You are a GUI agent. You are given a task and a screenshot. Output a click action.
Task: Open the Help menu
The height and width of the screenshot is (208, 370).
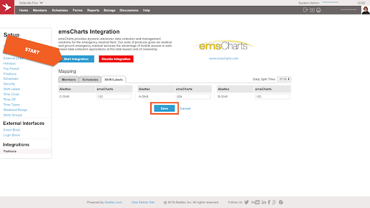(x=146, y=10)
